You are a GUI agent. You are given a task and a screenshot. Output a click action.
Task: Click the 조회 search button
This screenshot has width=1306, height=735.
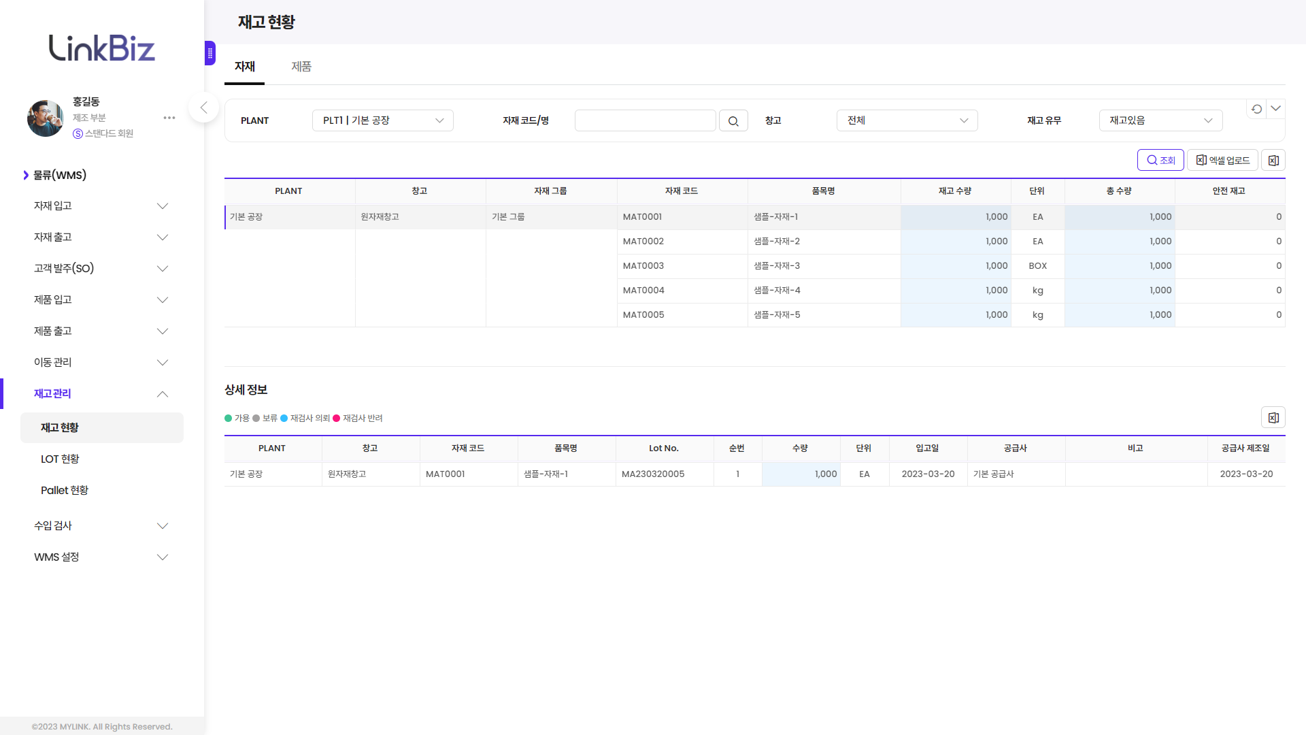(1160, 161)
